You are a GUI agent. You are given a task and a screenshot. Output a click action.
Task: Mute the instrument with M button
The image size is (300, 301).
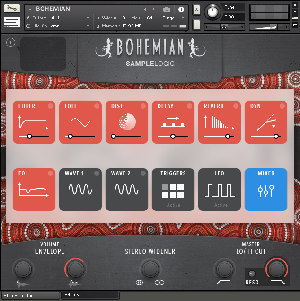click(196, 24)
